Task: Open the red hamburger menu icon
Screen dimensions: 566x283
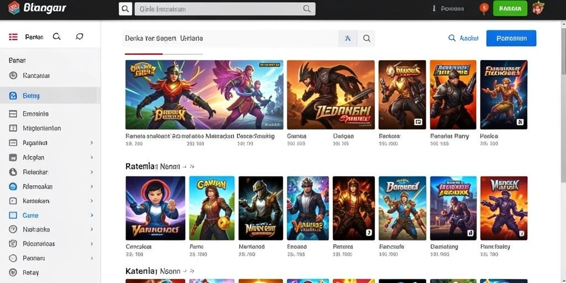Action: tap(13, 37)
